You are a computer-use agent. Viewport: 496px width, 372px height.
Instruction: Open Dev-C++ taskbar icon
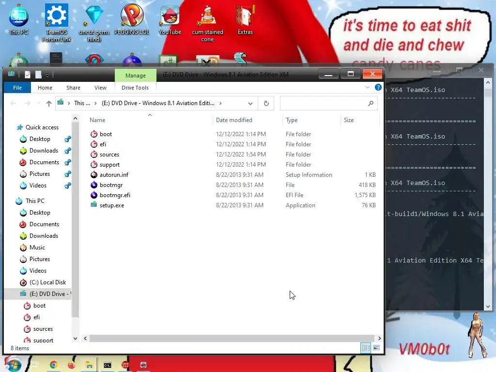pos(125,365)
